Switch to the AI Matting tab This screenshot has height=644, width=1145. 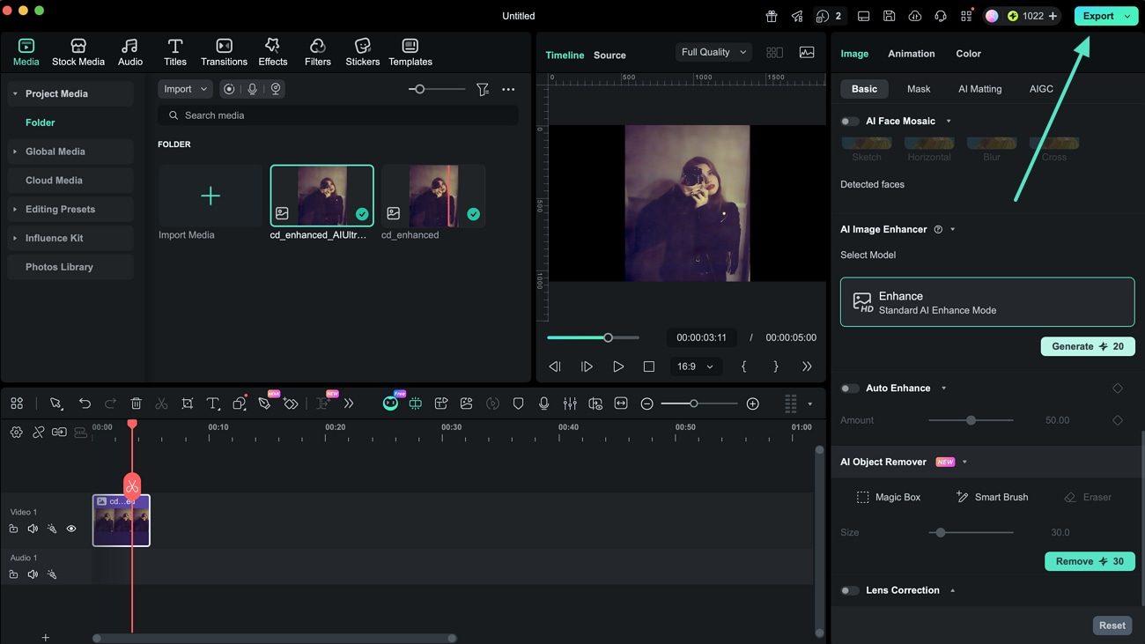[x=979, y=89]
